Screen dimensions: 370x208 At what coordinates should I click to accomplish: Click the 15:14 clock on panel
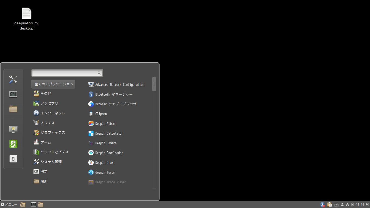click(360, 204)
